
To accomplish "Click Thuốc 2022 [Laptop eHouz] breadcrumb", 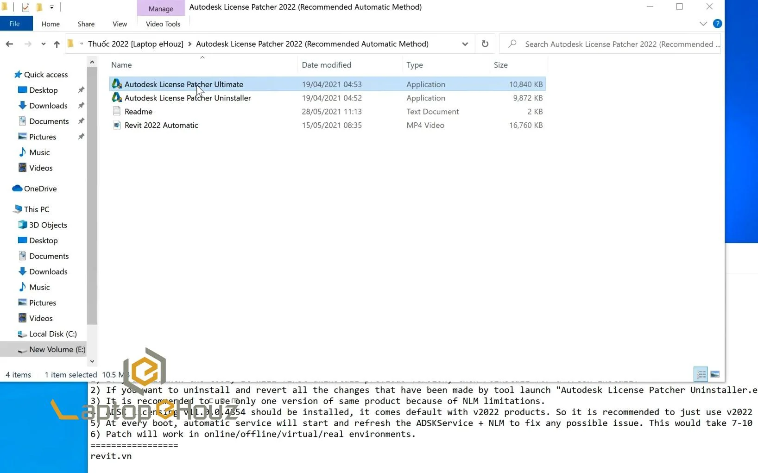I will (x=136, y=44).
